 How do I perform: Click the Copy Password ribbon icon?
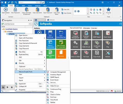[48, 10]
